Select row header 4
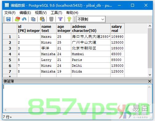Image resolution: width=155 pixels, height=121 pixels. click(x=10, y=54)
